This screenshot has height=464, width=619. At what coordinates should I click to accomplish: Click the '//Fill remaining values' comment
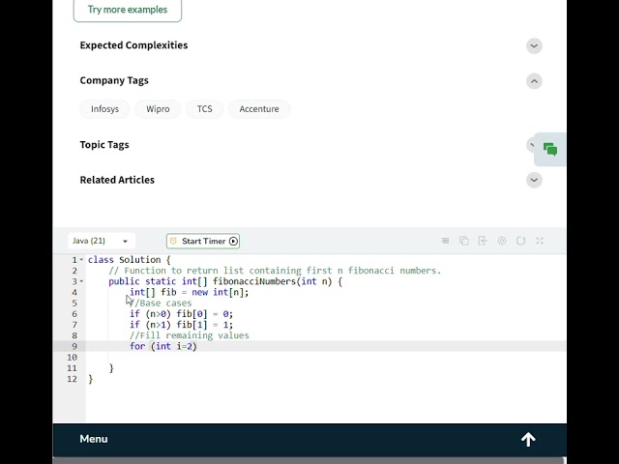[x=190, y=335]
